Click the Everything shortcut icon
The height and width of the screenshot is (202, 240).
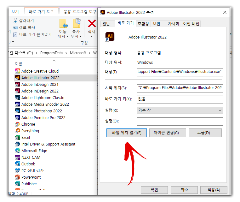tap(18, 131)
